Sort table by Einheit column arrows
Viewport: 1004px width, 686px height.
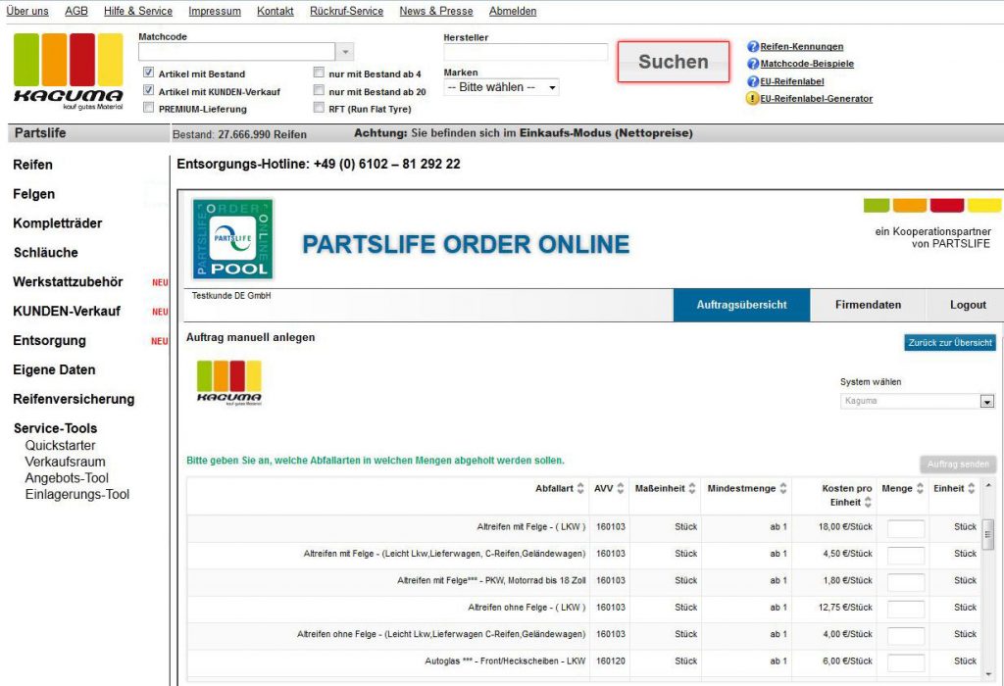[972, 488]
